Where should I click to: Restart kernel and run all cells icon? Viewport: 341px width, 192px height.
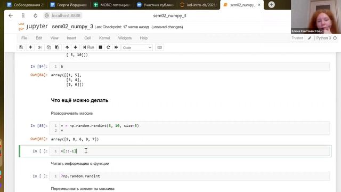(116, 47)
